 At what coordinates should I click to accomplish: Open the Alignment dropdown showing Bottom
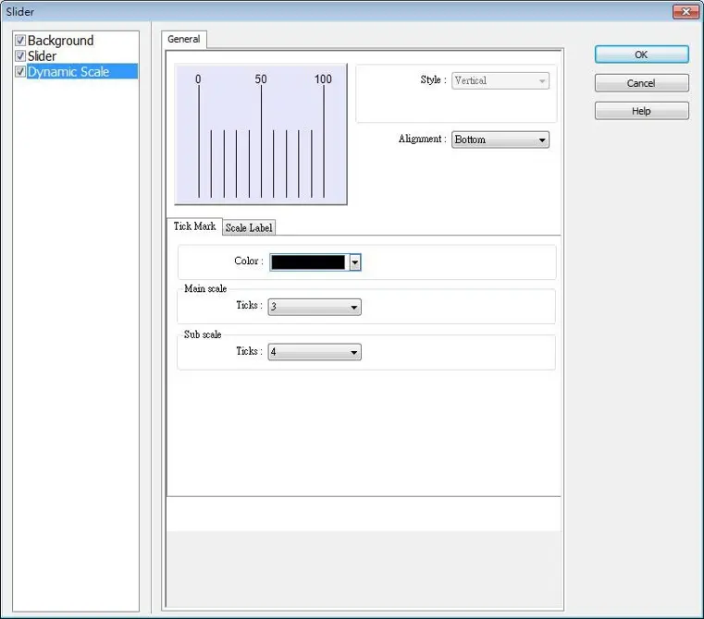tap(500, 140)
